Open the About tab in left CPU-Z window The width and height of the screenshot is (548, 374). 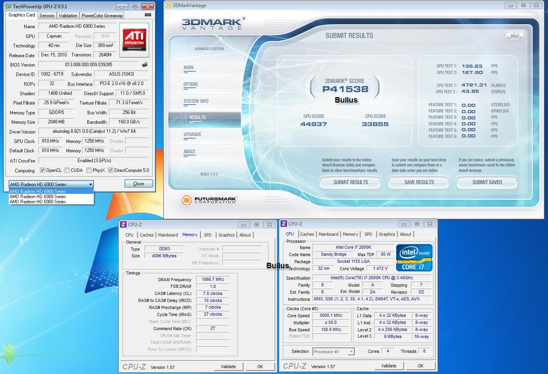point(245,235)
